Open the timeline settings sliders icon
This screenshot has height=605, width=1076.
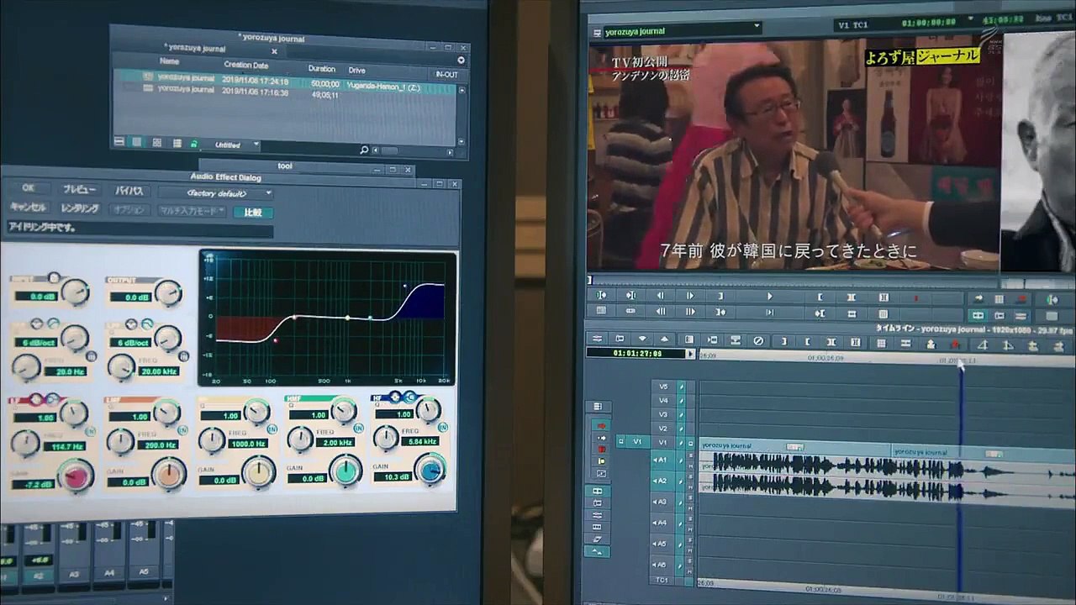(x=598, y=339)
